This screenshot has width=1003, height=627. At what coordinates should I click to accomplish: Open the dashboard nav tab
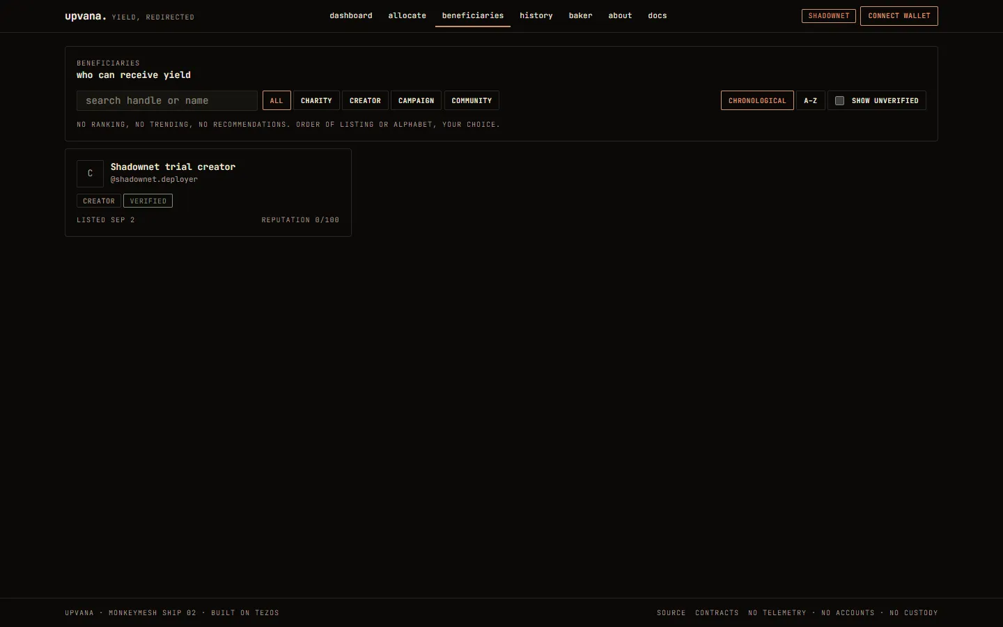tap(351, 15)
